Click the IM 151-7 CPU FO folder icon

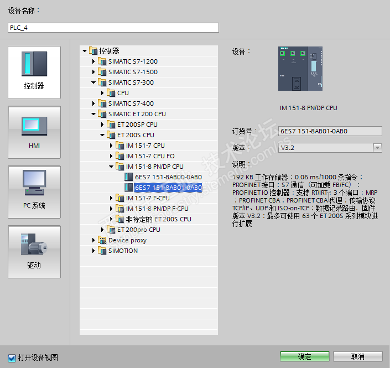120,156
